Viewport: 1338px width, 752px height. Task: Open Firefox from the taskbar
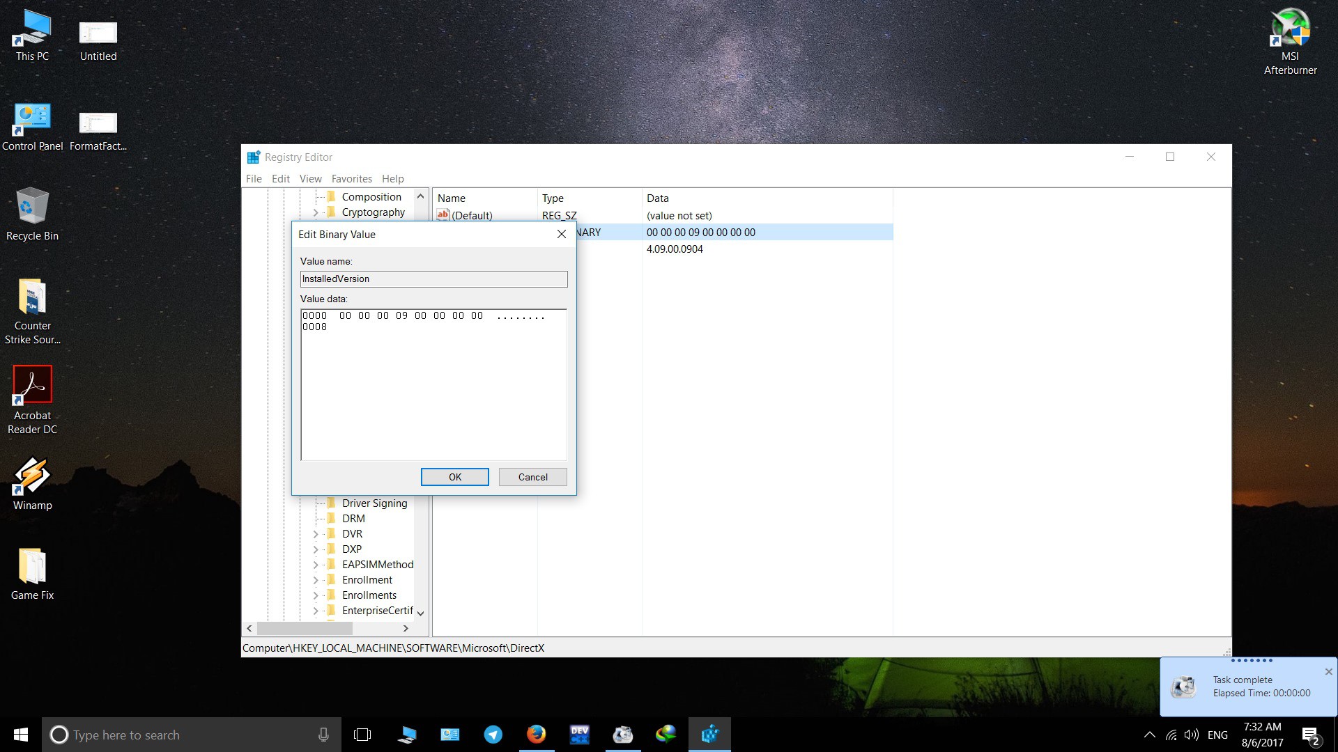536,735
